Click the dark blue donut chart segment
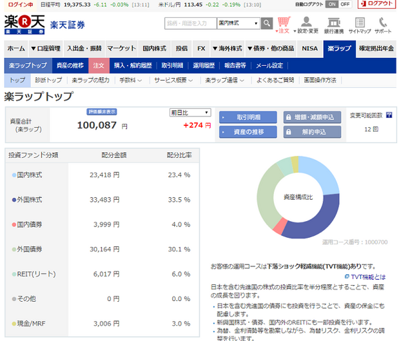399x341 pixels. pos(320,220)
